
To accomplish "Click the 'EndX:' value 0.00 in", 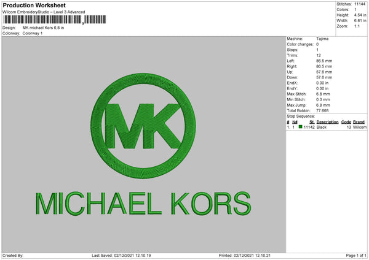I will pyautogui.click(x=322, y=83).
